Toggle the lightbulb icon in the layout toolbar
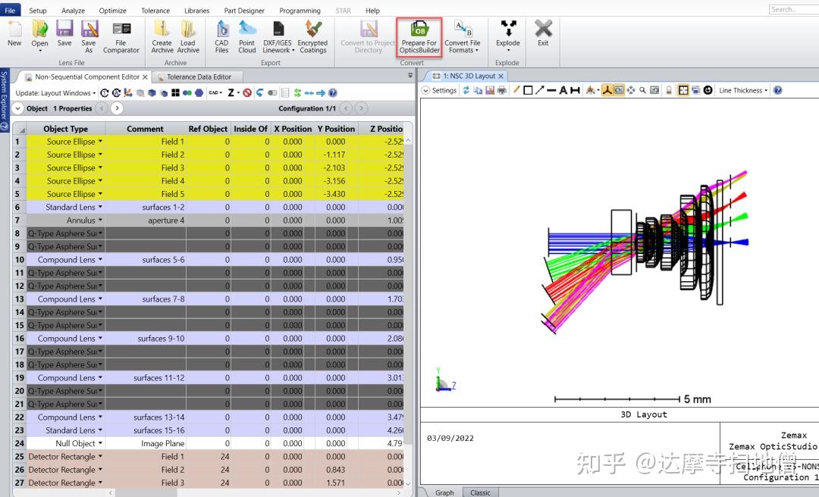Viewport: 819px width, 497px height. click(669, 90)
